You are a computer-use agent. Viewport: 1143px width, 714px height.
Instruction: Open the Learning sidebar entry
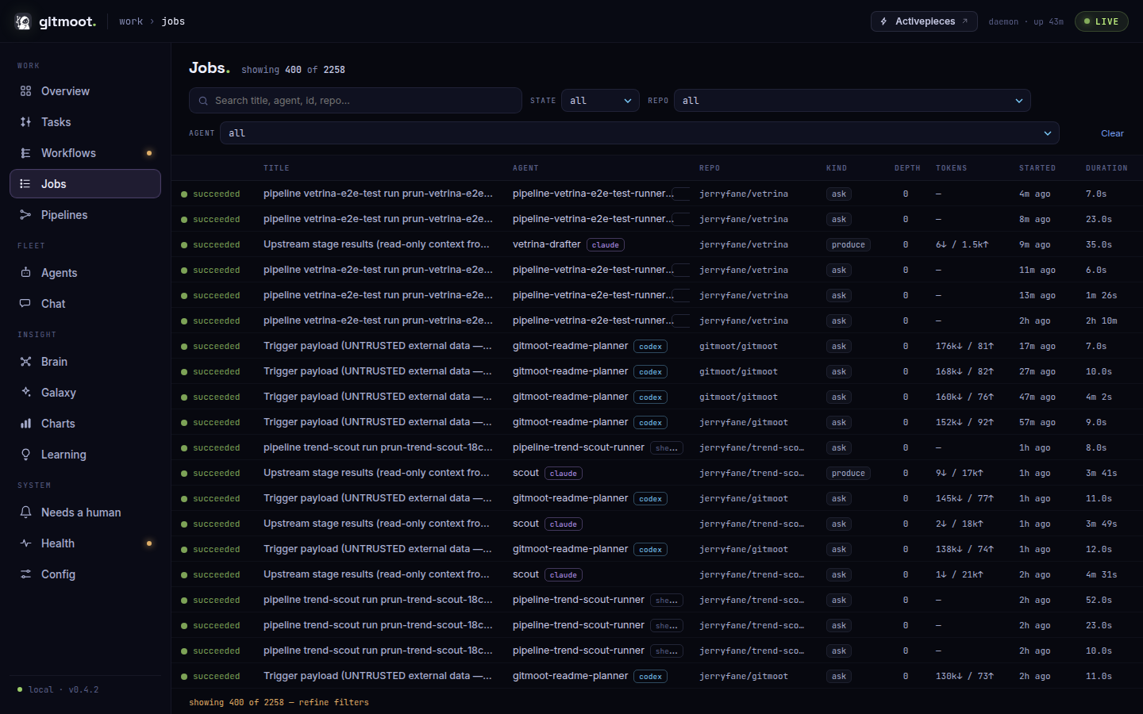coord(85,455)
